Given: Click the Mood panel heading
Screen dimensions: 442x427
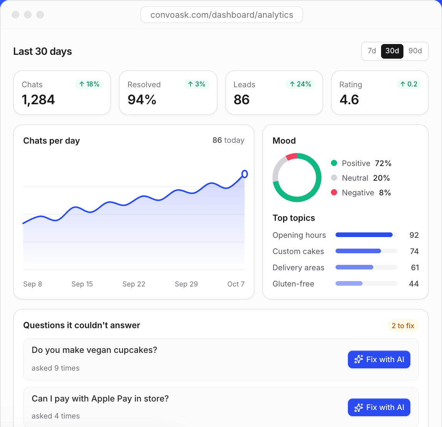Looking at the screenshot, I should point(284,141).
